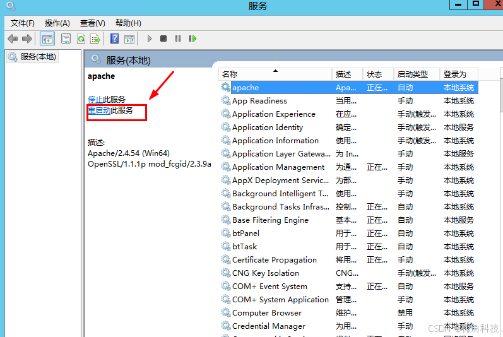503x337 pixels.
Task: Click the 停止 link to stop apache
Action: 95,100
